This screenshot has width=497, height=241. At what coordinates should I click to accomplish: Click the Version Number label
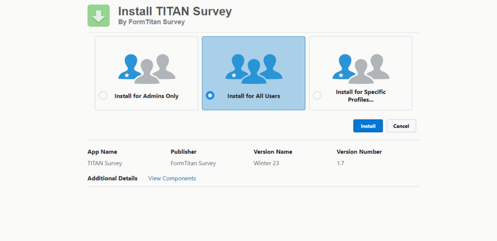(359, 152)
